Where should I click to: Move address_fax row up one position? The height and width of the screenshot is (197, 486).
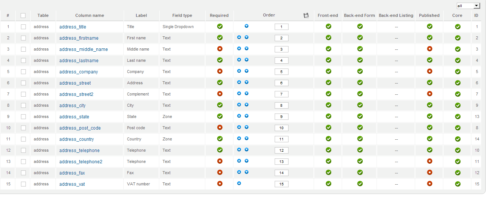(x=239, y=172)
